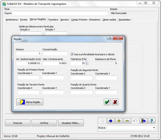Click the Direção X input field
This screenshot has width=161, height=140.
pyautogui.click(x=31, y=34)
